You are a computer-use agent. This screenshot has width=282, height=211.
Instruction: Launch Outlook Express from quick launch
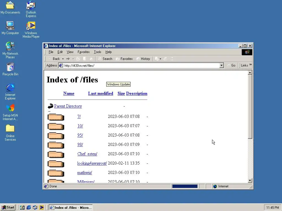pos(35,208)
